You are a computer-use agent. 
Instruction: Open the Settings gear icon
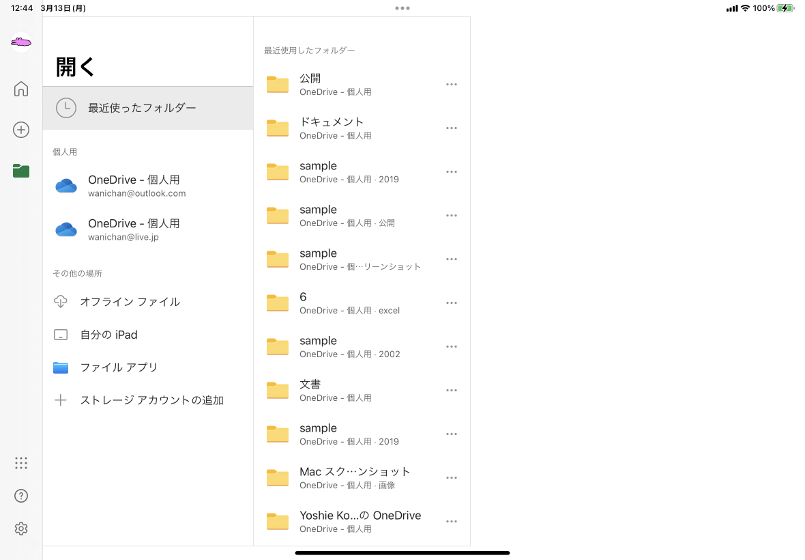21,529
